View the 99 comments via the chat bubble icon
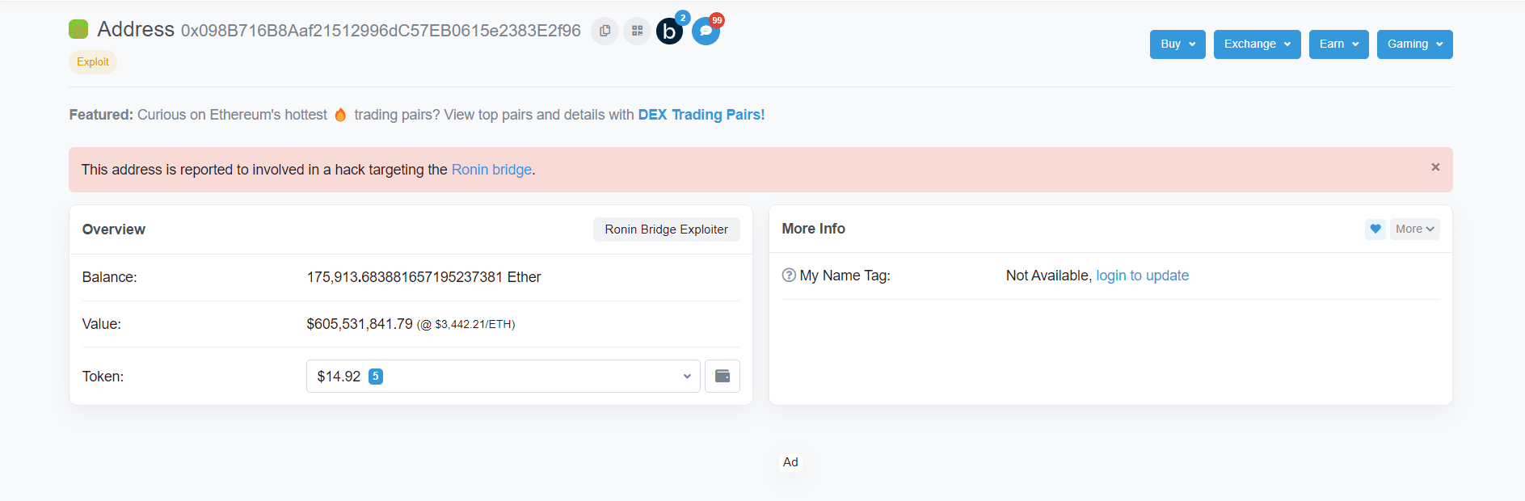 705,31
